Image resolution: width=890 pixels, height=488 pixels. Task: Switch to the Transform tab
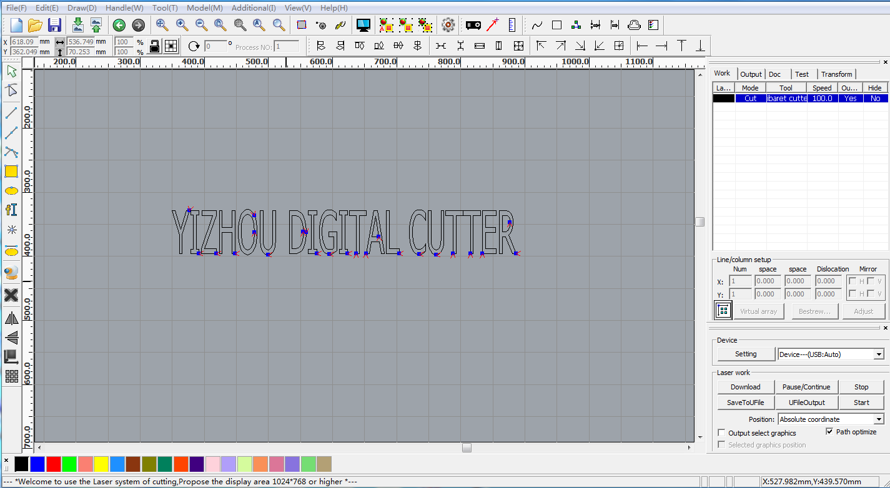[x=836, y=74]
